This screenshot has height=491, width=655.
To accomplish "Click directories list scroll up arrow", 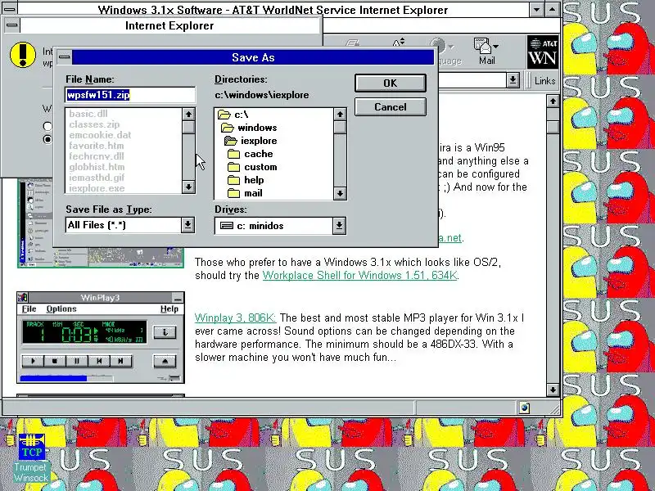I will (340, 114).
